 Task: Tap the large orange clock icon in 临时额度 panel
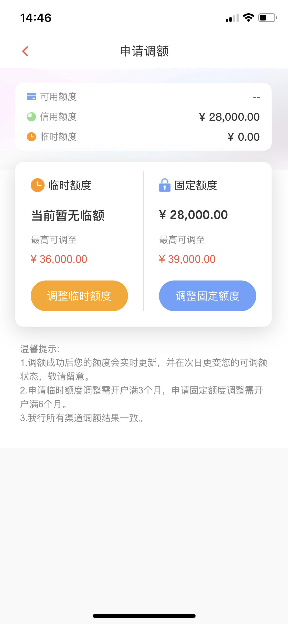point(38,185)
